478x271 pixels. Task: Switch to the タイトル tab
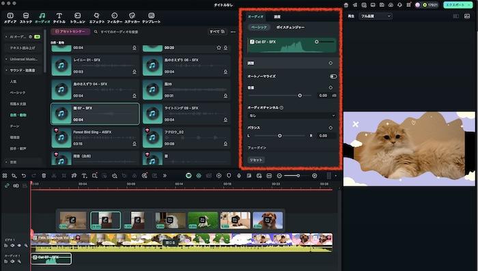click(59, 18)
